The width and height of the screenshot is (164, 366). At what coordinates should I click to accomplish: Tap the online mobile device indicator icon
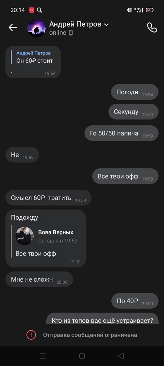[71, 33]
